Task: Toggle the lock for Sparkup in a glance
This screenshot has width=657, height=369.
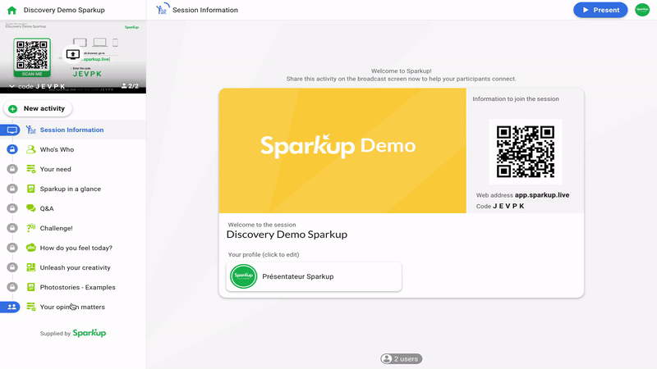Action: pos(12,189)
